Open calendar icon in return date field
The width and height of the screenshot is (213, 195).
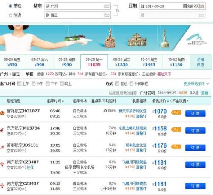pyautogui.click(x=202, y=15)
